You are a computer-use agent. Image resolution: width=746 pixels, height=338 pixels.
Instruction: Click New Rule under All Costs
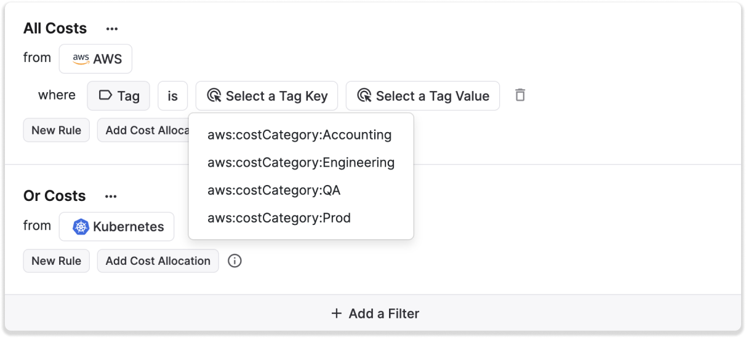point(56,130)
